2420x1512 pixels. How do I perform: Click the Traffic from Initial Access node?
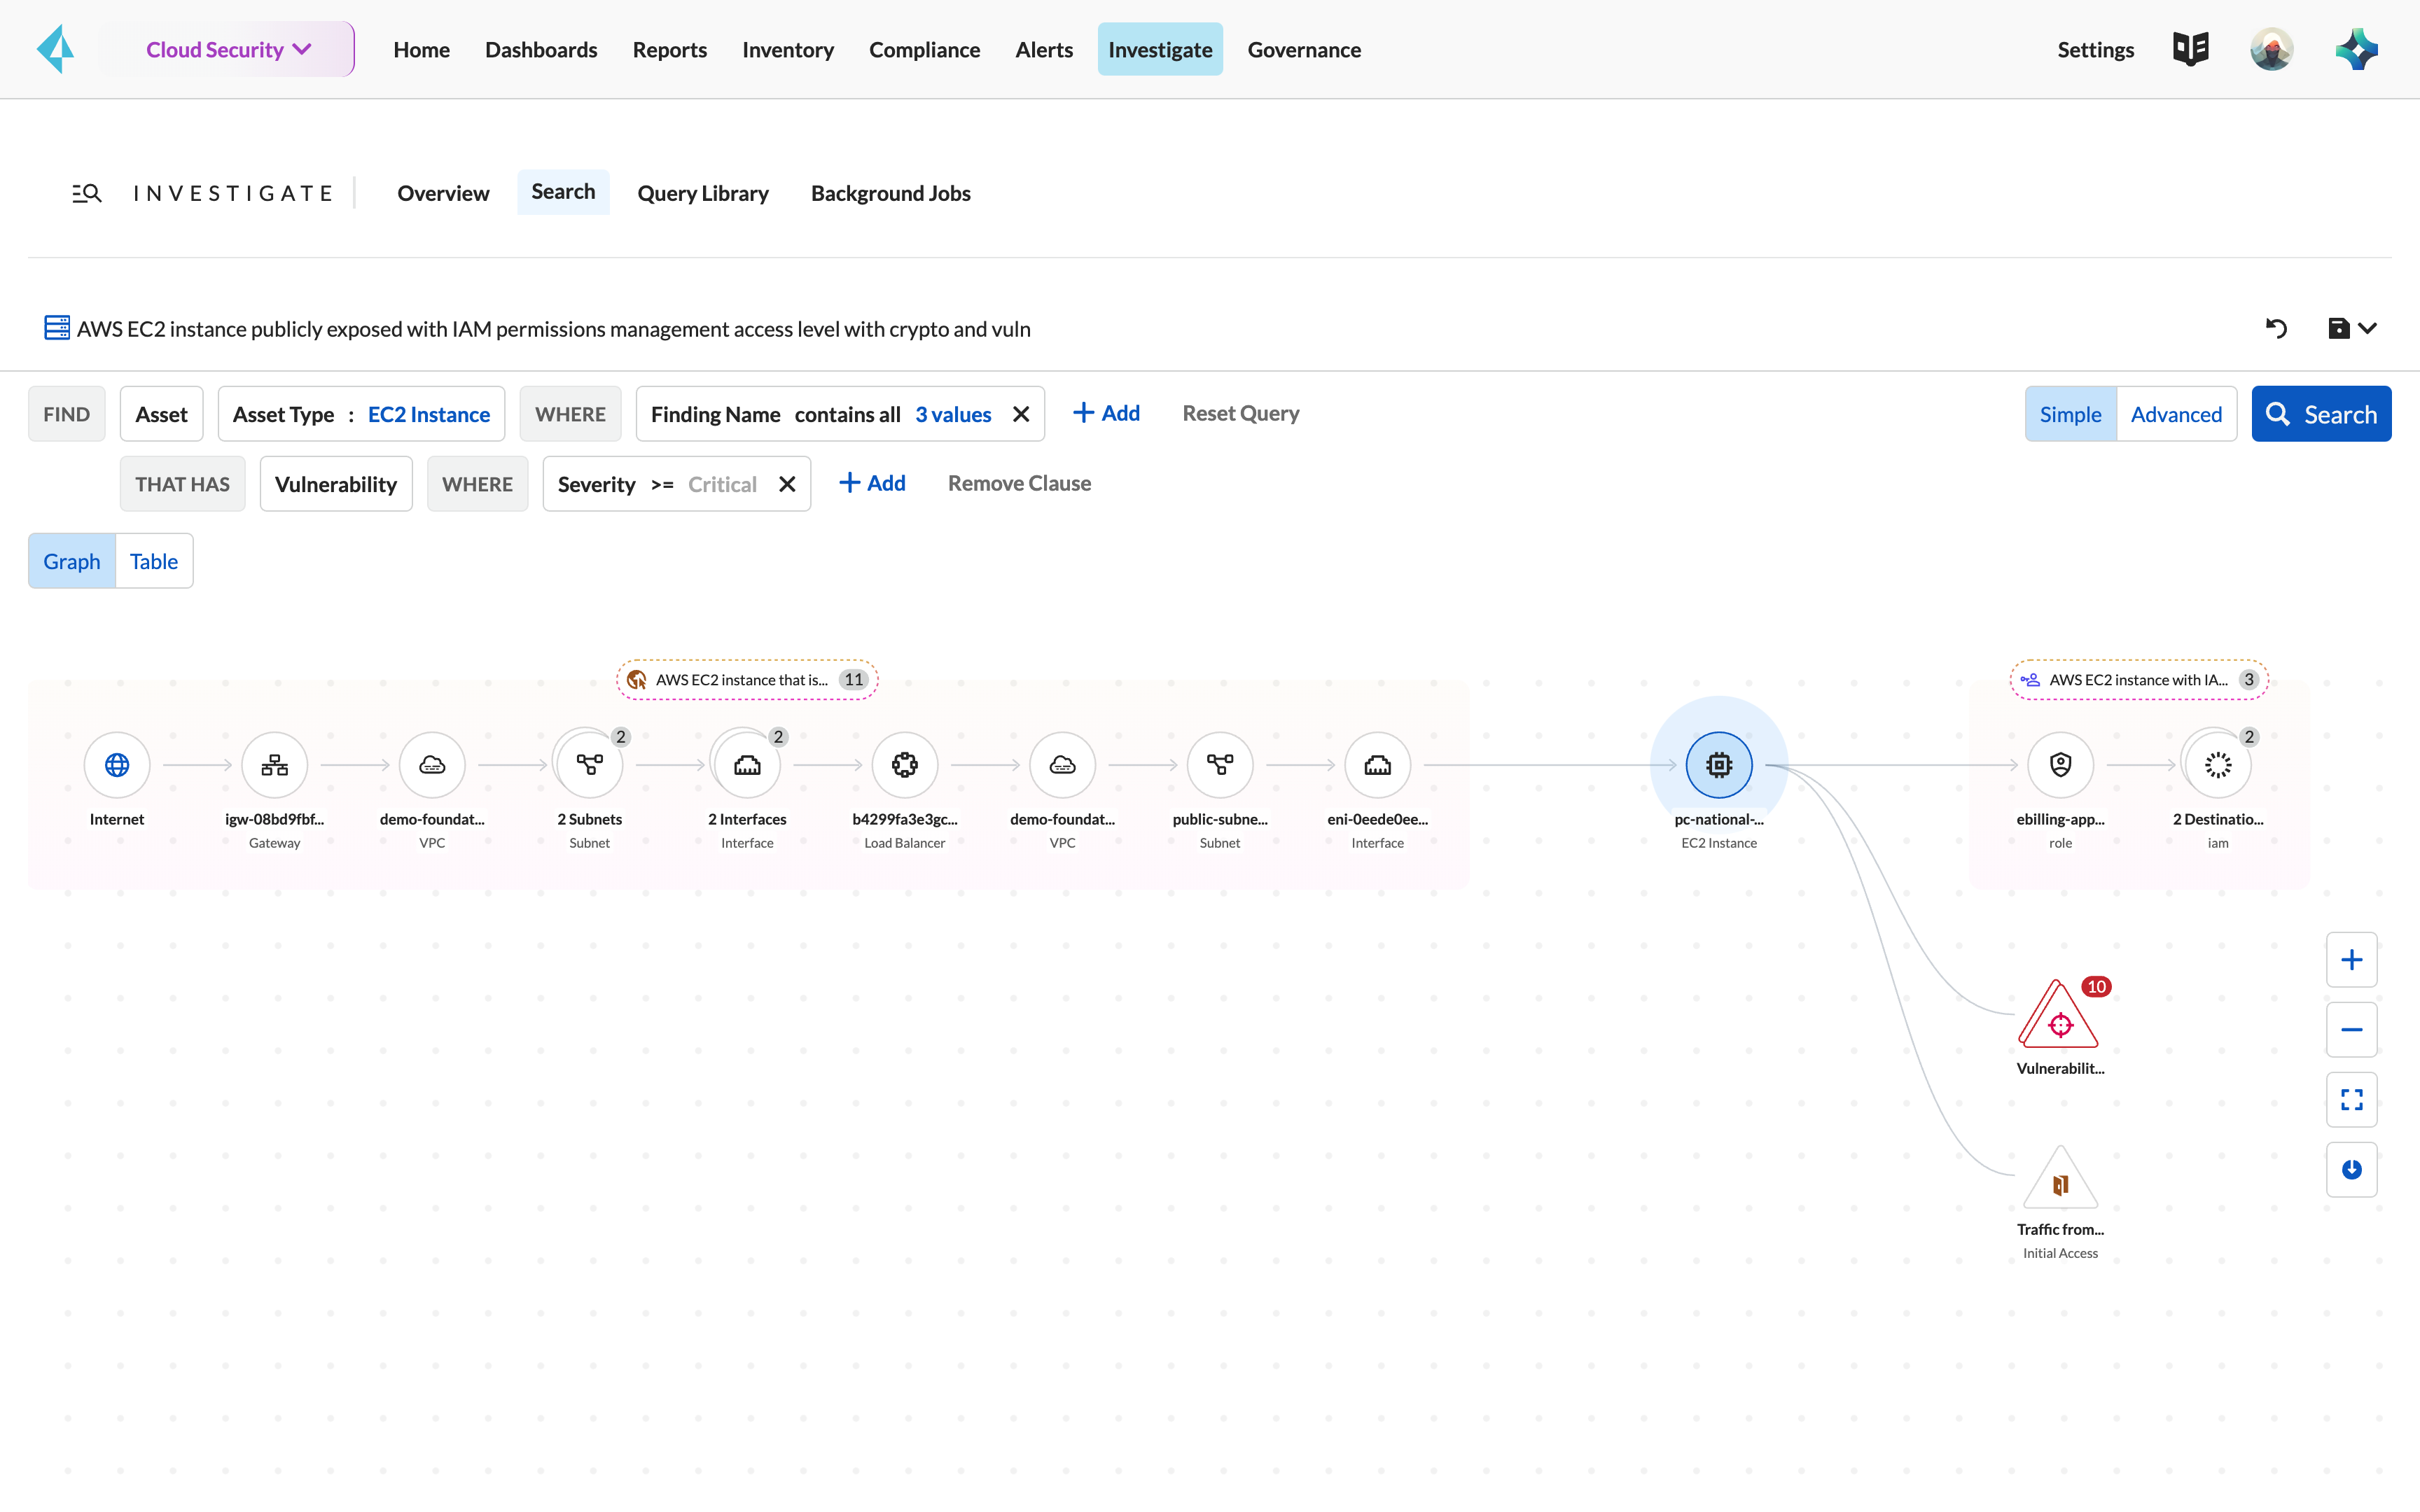click(2060, 1183)
